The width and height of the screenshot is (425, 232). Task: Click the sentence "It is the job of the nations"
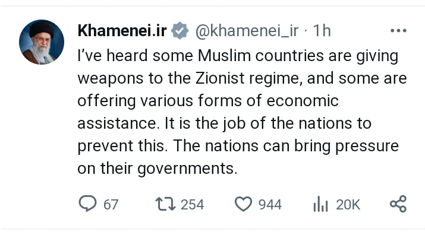coord(268,123)
